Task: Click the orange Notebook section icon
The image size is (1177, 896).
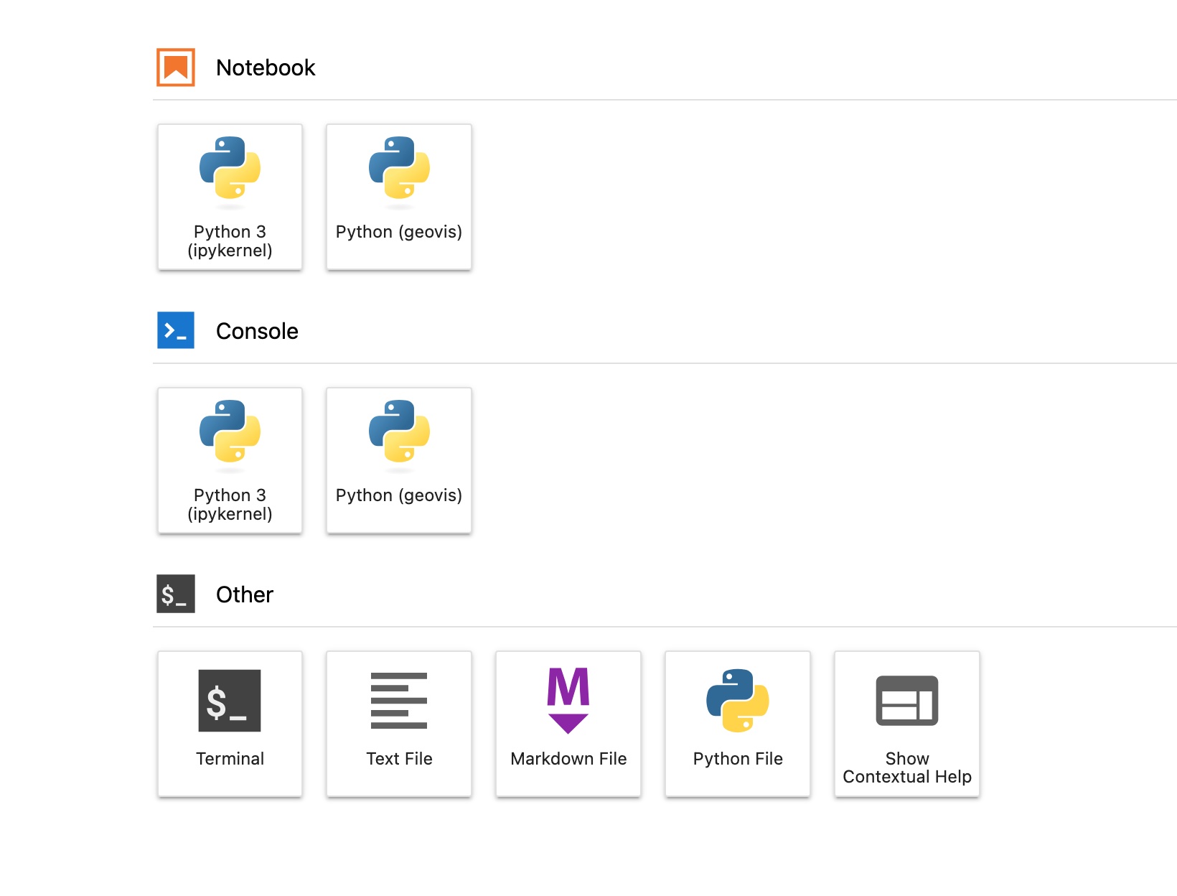Action: tap(176, 67)
